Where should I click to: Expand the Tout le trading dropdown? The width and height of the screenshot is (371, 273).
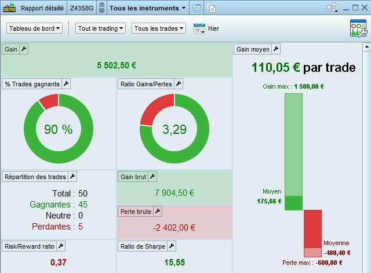[100, 28]
